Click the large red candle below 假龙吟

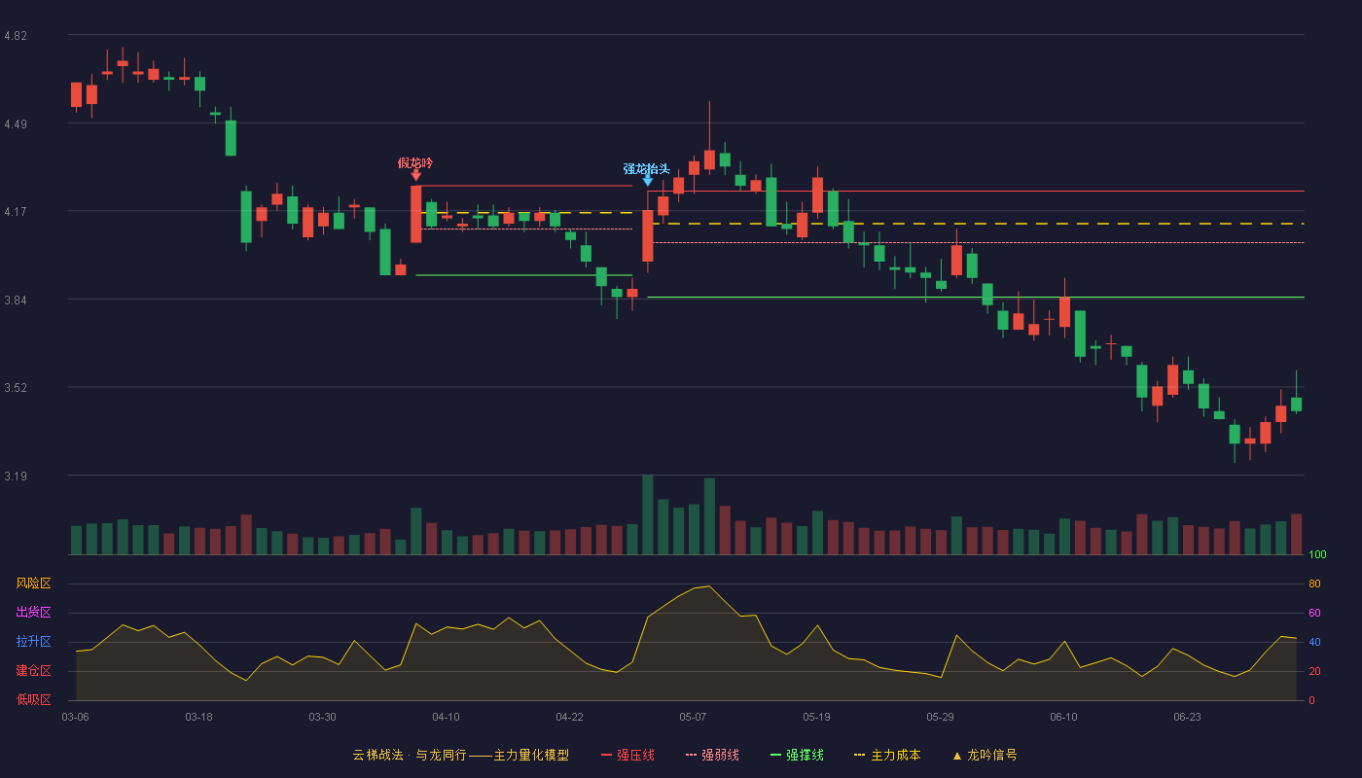(415, 214)
